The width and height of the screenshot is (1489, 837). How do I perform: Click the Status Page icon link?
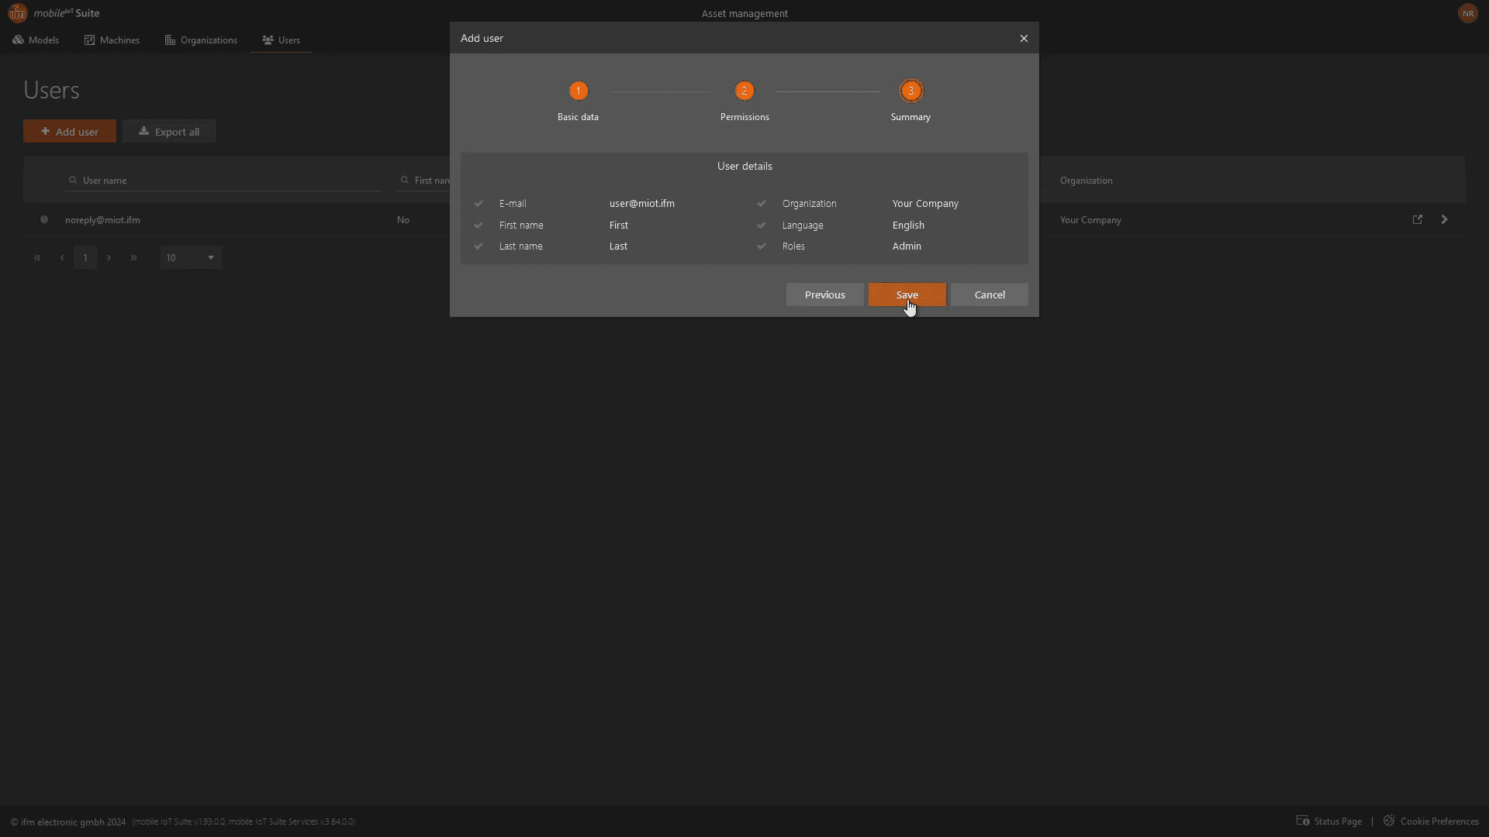click(1303, 821)
